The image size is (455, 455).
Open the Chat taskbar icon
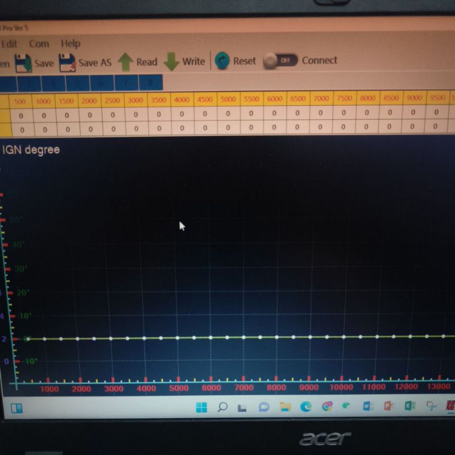point(264,407)
